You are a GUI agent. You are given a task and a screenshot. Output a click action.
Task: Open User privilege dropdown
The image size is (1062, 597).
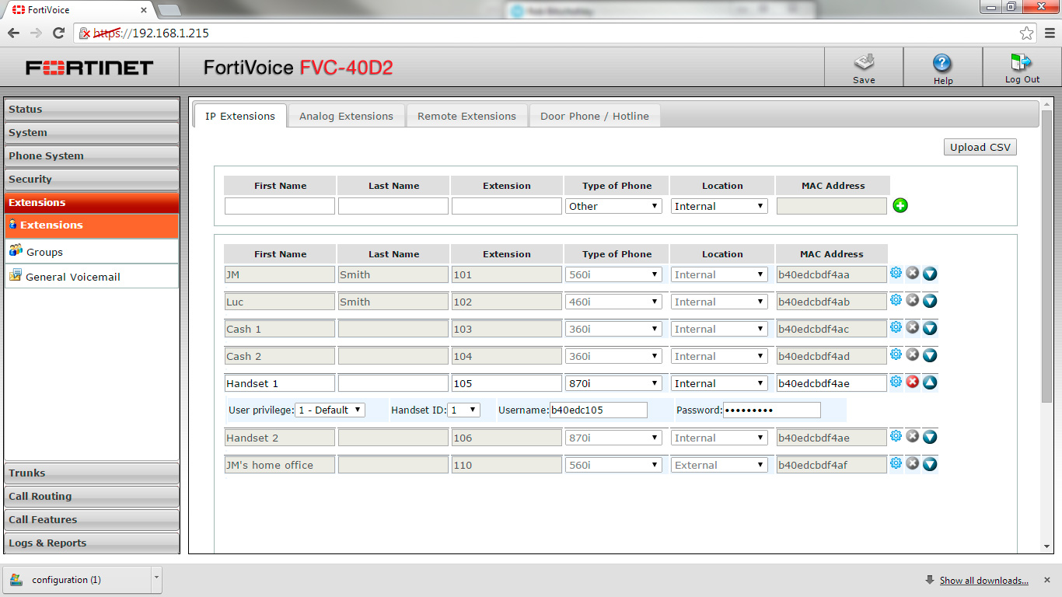click(330, 410)
